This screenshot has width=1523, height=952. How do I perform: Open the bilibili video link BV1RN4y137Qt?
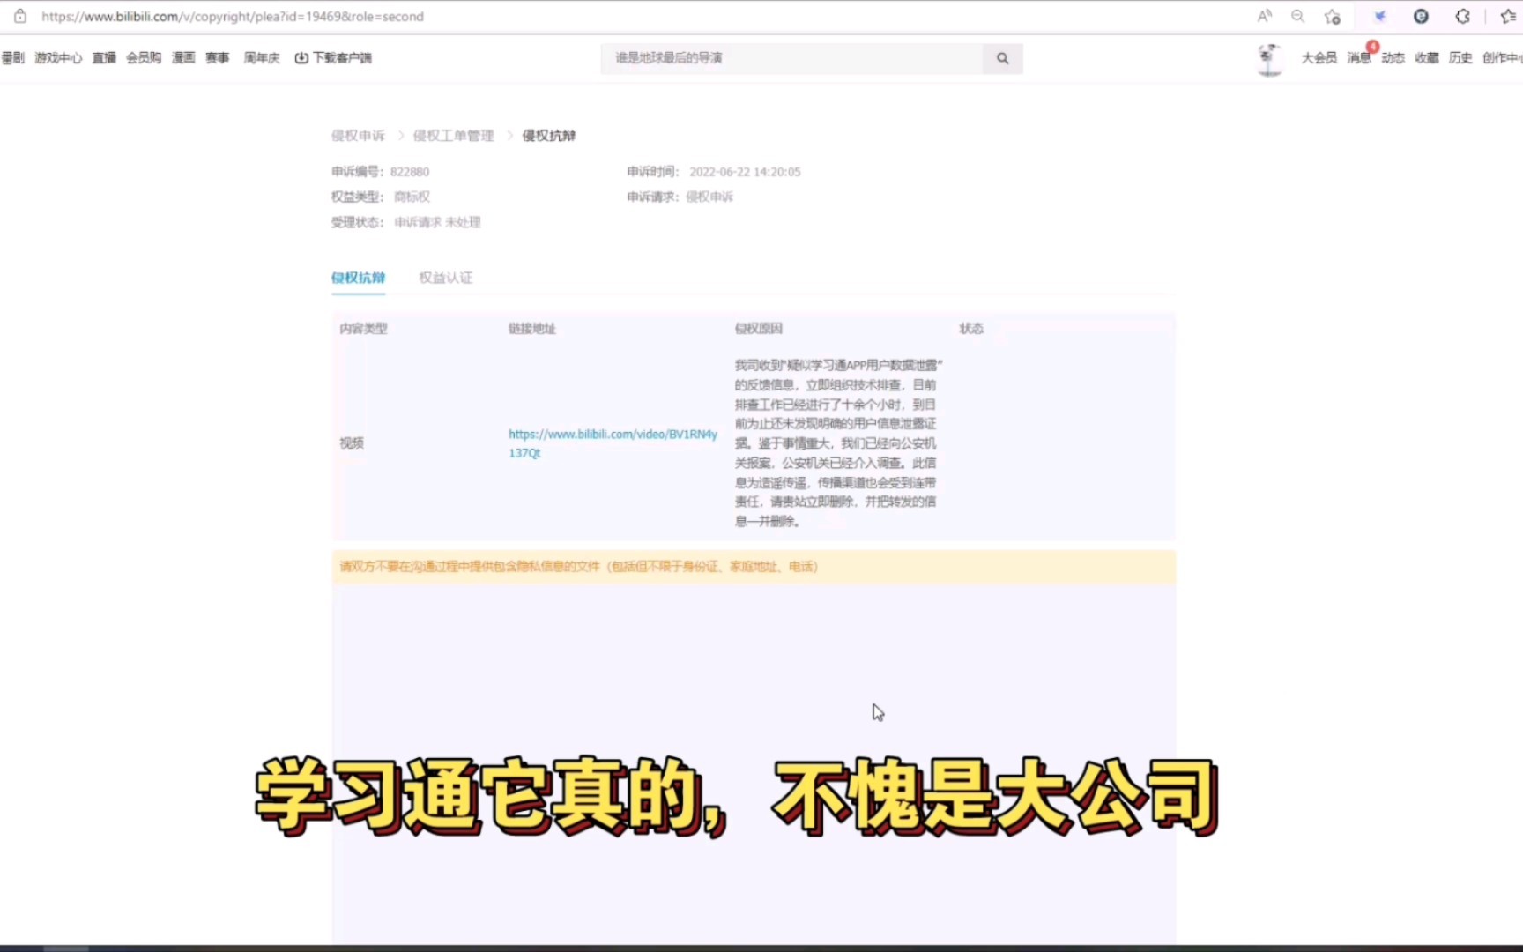point(613,443)
